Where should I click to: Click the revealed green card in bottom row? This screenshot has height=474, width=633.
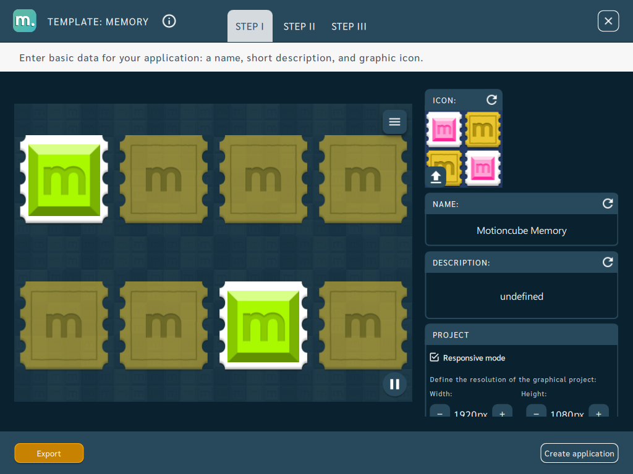[x=263, y=325]
